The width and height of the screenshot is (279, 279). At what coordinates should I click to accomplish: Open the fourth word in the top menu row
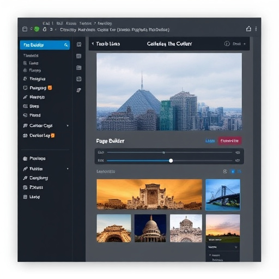86,23
